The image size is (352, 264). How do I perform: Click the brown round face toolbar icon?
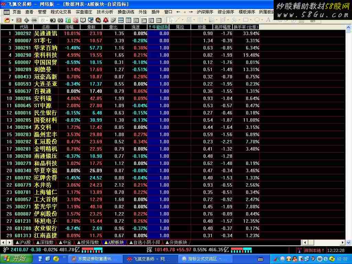[x=98, y=20]
